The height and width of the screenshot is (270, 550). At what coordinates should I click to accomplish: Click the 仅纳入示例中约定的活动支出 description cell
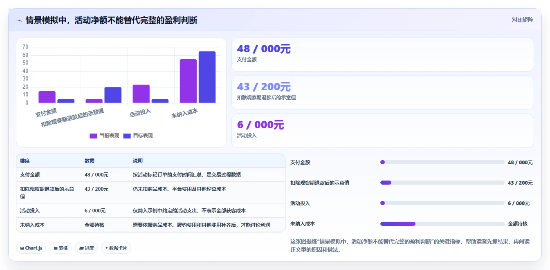(x=189, y=210)
